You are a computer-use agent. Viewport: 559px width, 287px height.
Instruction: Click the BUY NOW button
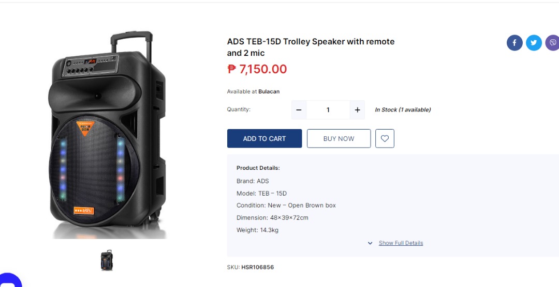[339, 138]
